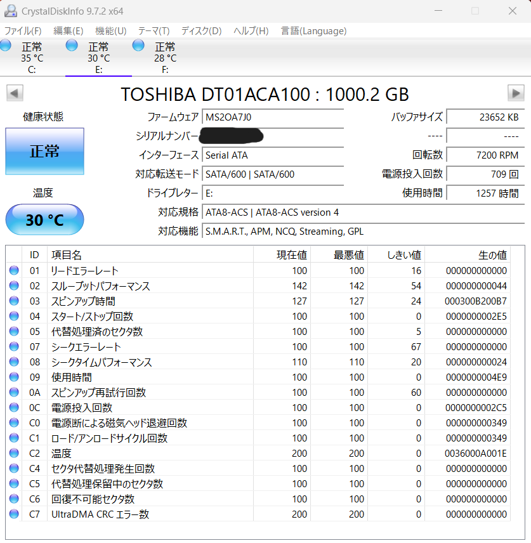Click the blue dot beside 電源投入回数

(x=13, y=407)
